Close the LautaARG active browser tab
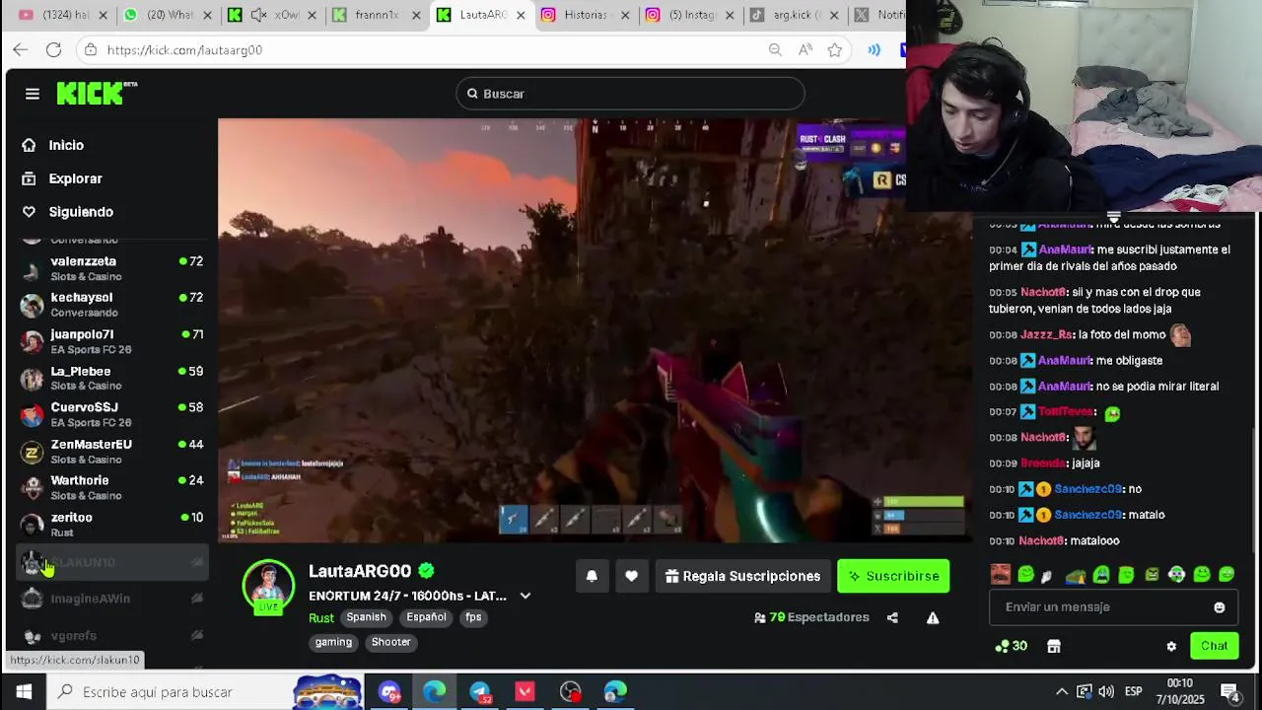This screenshot has width=1262, height=710. point(521,15)
